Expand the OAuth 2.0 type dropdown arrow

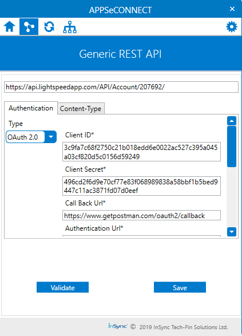51,137
